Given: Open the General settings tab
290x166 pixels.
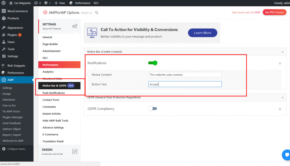Looking at the screenshot, I should coord(47,37).
